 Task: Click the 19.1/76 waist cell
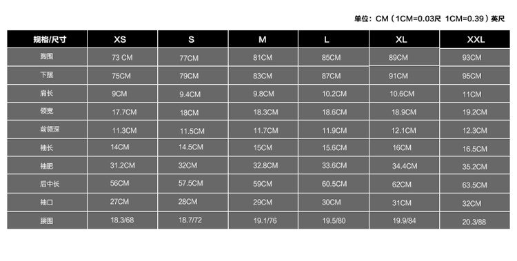263,220
